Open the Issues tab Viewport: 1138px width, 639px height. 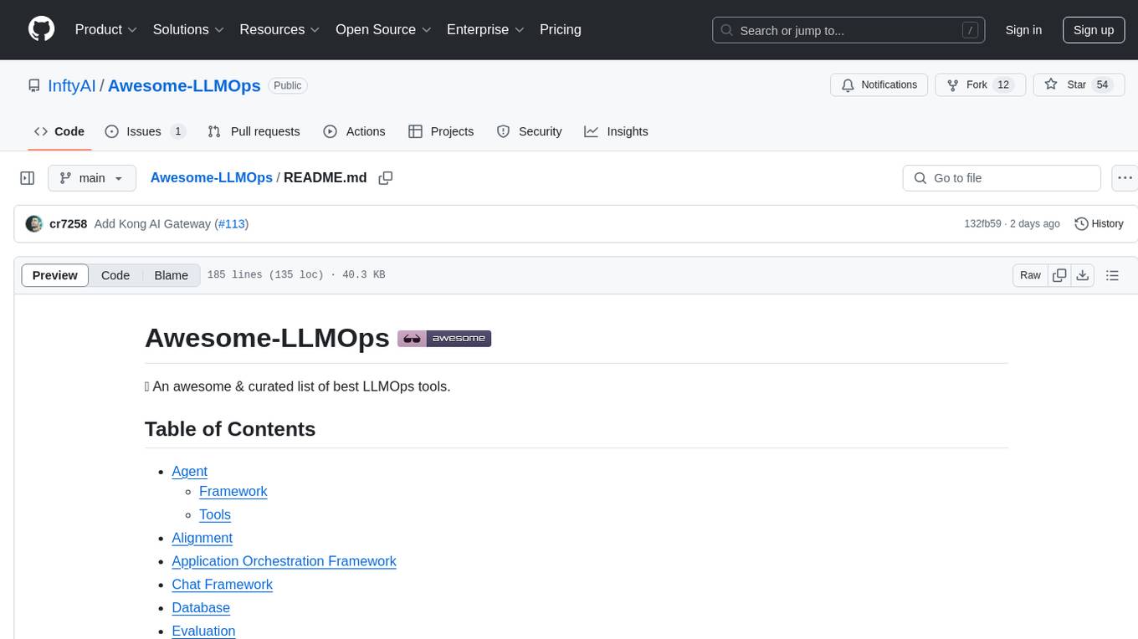coord(146,131)
